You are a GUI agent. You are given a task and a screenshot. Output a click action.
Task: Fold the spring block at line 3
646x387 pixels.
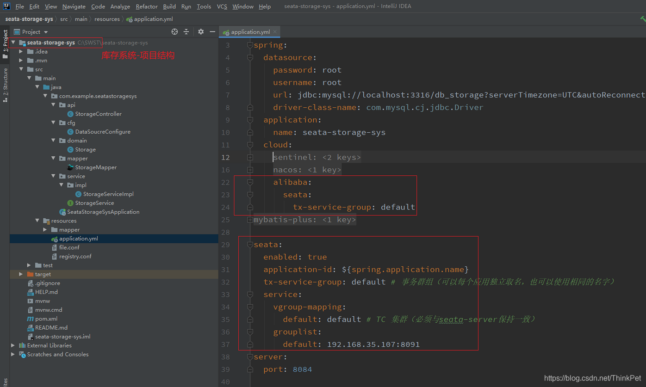[250, 45]
